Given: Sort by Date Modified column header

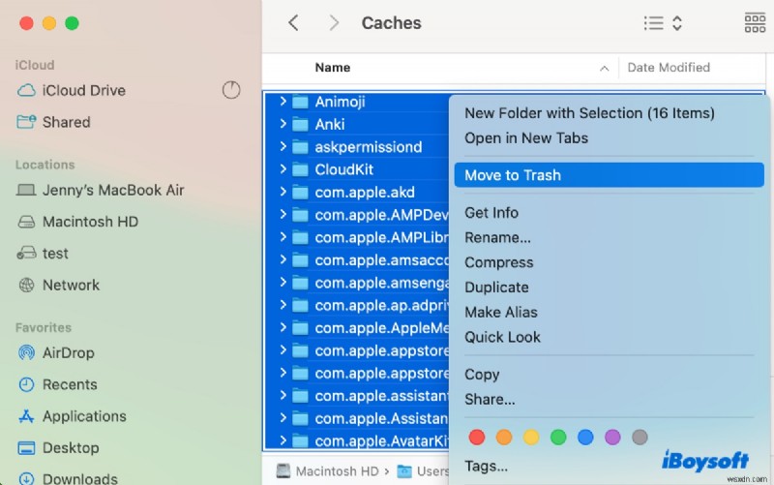Looking at the screenshot, I should (x=669, y=68).
